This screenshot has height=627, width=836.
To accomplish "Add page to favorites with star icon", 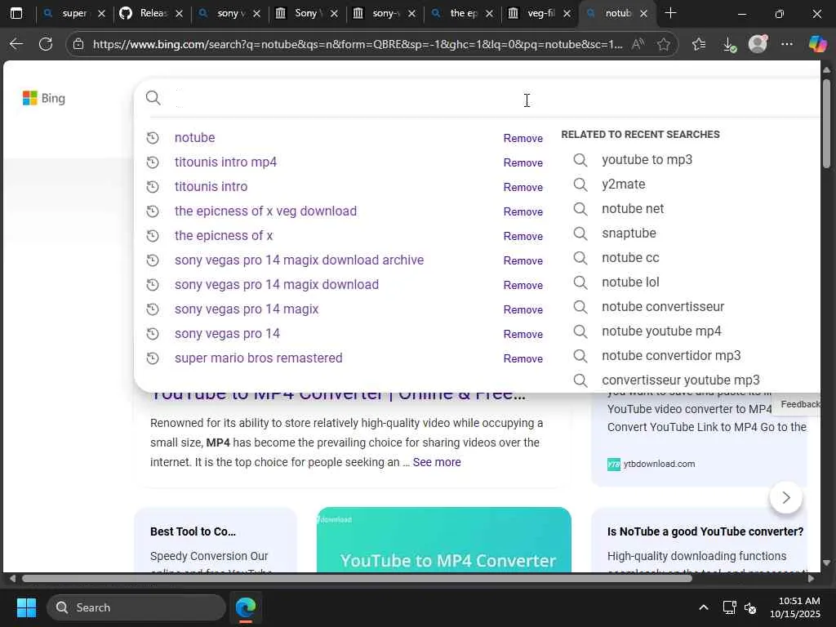I will 664,44.
